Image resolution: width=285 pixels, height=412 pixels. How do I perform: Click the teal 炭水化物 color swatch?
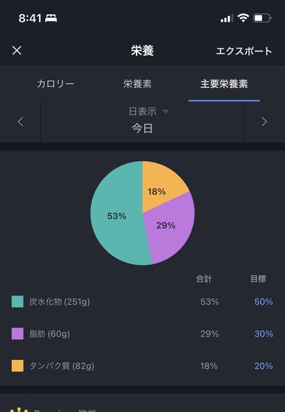[18, 301]
